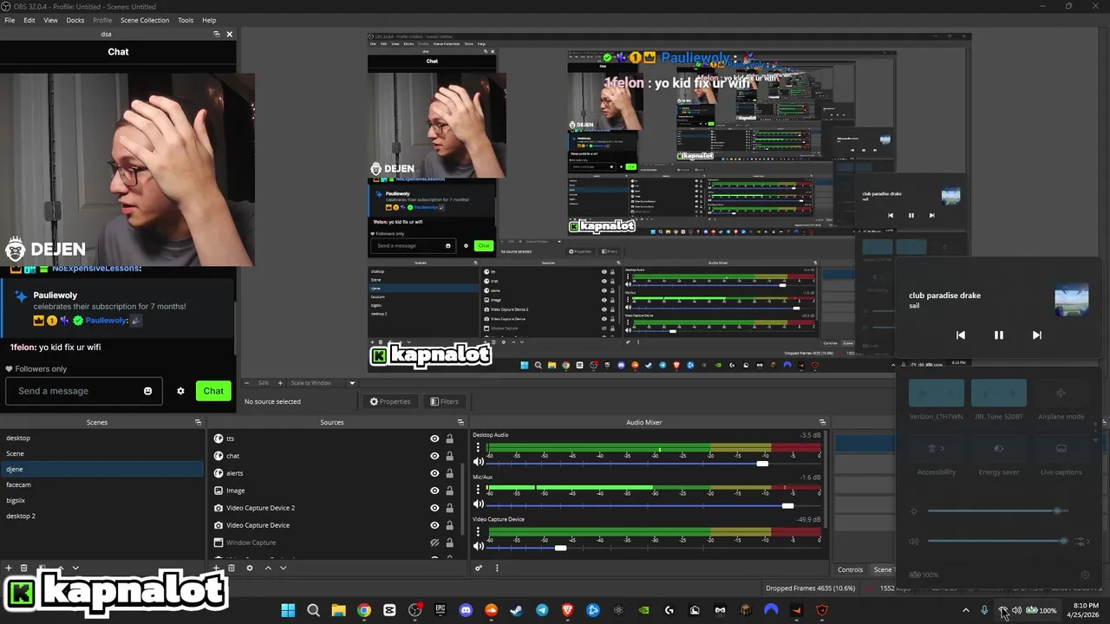The height and width of the screenshot is (624, 1110).
Task: Go to the previous track in media popup
Action: 960,335
